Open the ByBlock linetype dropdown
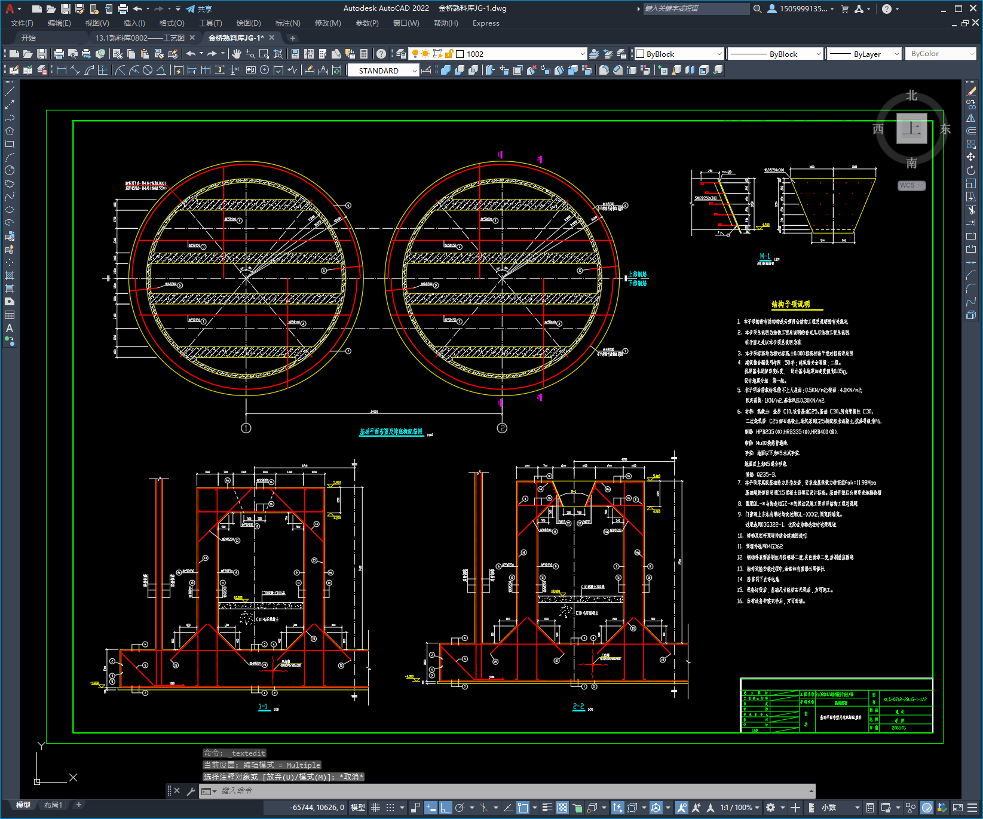 pyautogui.click(x=776, y=54)
